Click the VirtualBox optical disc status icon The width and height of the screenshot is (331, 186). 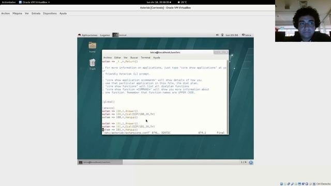point(285,184)
